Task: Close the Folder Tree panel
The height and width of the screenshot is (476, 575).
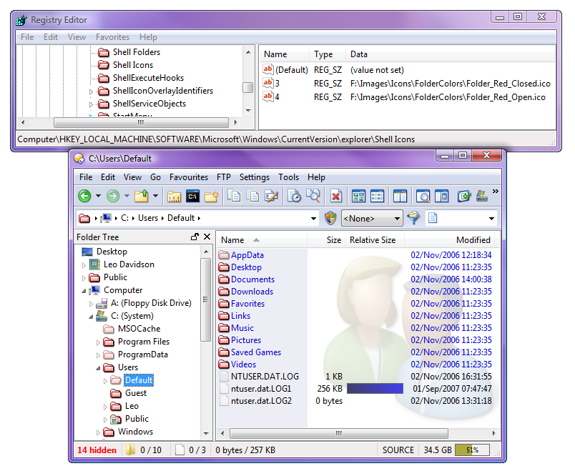Action: pyautogui.click(x=207, y=237)
